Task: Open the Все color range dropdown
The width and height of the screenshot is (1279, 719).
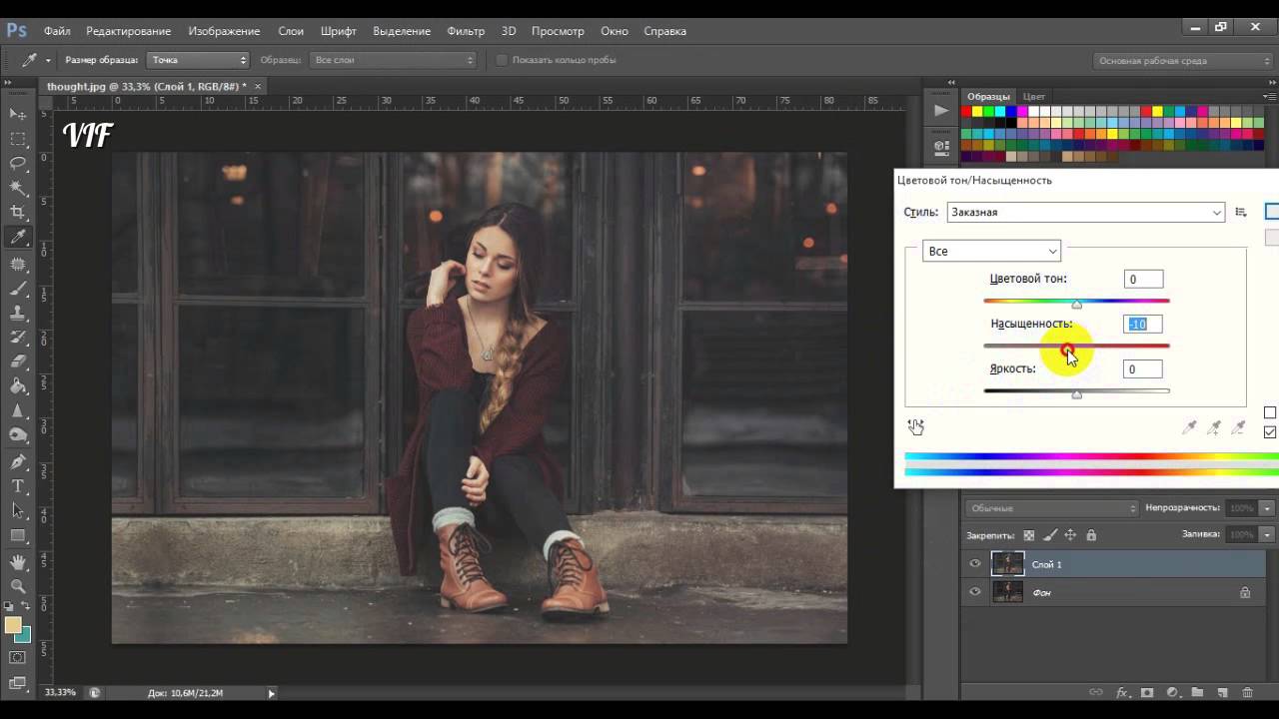Action: [x=991, y=251]
